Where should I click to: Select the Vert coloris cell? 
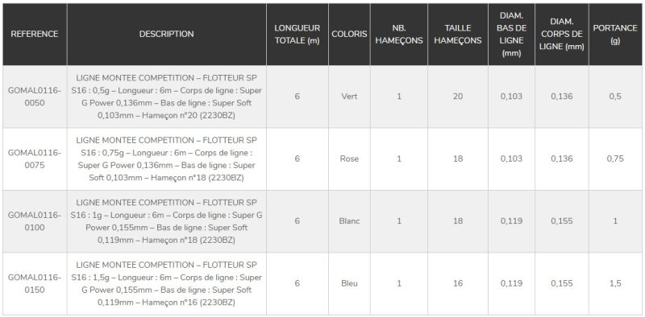[x=349, y=97]
